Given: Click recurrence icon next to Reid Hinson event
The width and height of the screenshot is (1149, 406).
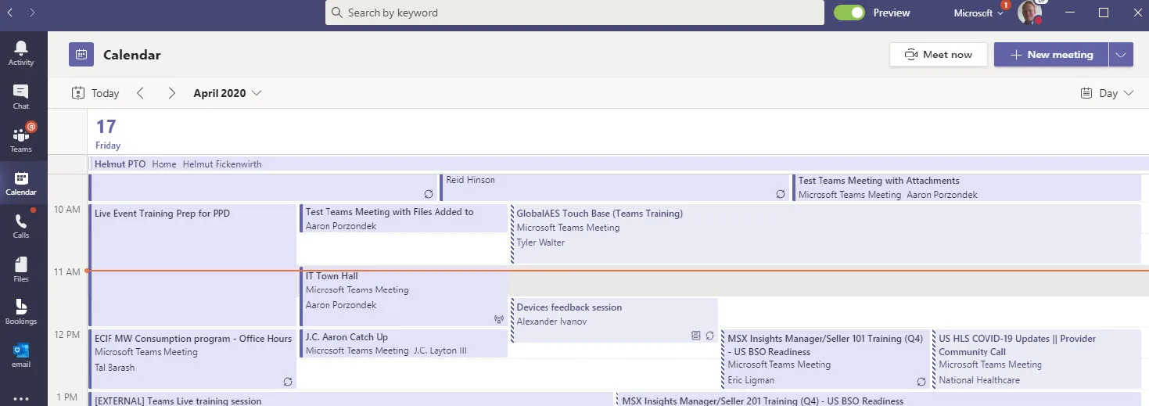Looking at the screenshot, I should point(781,194).
